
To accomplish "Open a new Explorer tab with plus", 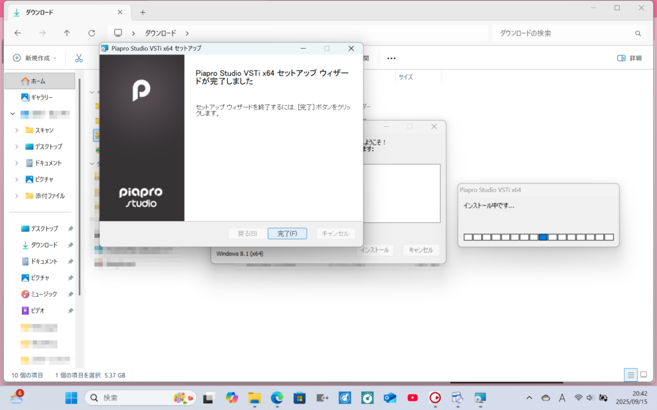I will 142,12.
